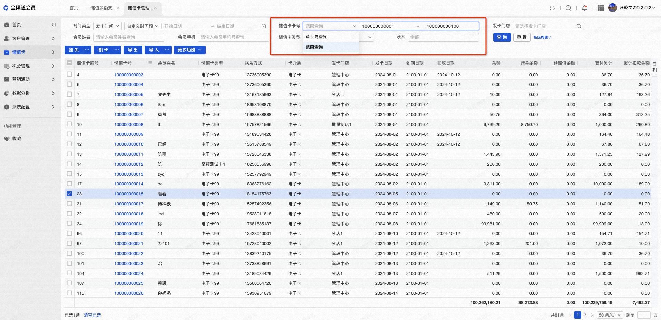Viewport: 661px width, 320px height.
Task: Open the date range calendar icon
Action: click(x=264, y=26)
